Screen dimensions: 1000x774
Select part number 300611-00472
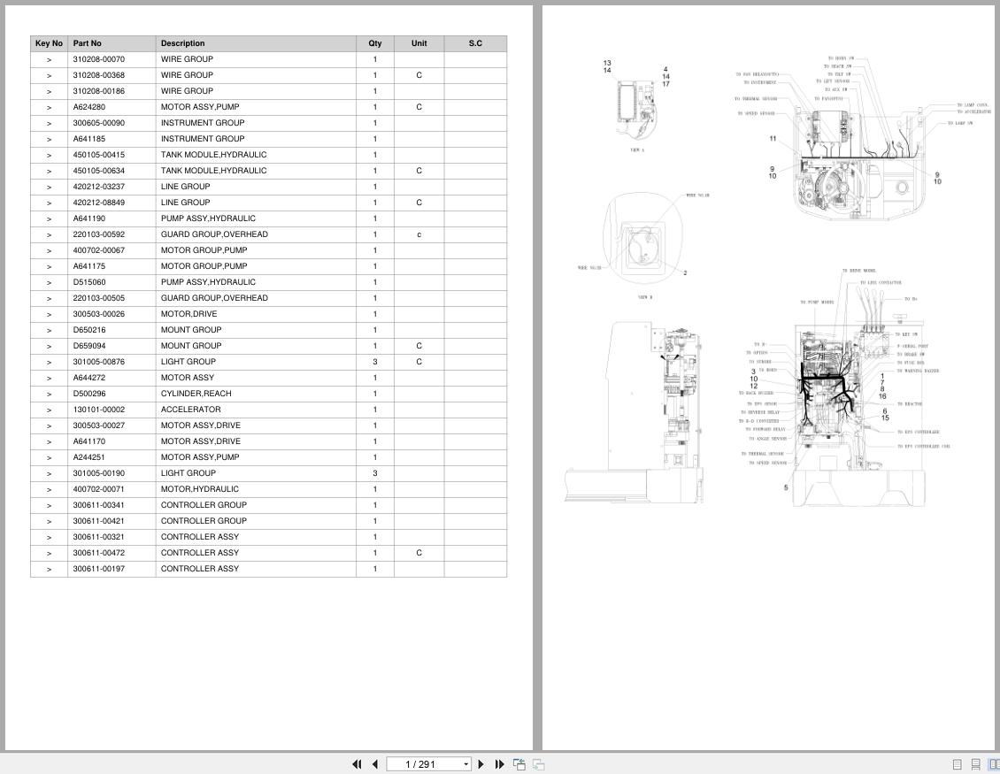[x=99, y=553]
